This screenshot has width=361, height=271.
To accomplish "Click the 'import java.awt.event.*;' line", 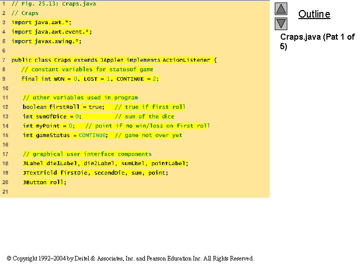I will [52, 32].
